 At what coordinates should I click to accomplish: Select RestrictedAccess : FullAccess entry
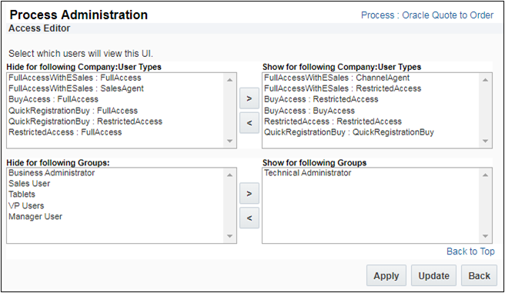65,132
